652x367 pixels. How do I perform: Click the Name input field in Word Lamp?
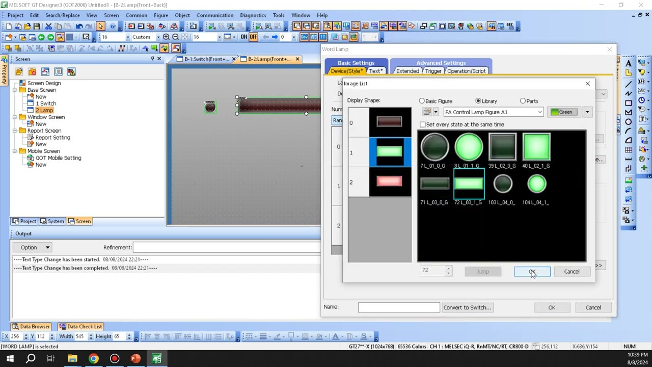[x=399, y=307]
